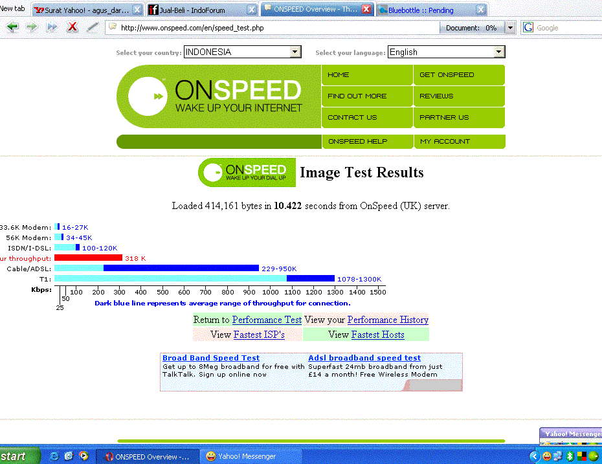Click Performance Test link
Viewport: 602px width, 464px height.
click(267, 320)
